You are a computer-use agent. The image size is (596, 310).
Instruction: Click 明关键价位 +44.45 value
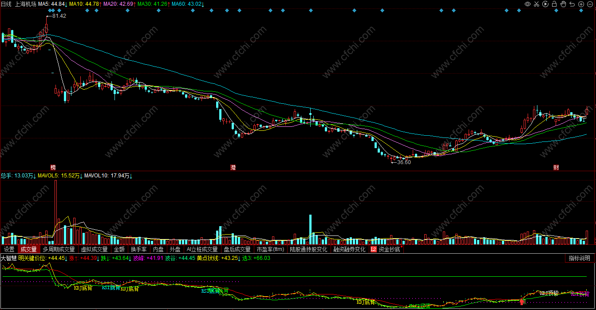tap(43, 258)
